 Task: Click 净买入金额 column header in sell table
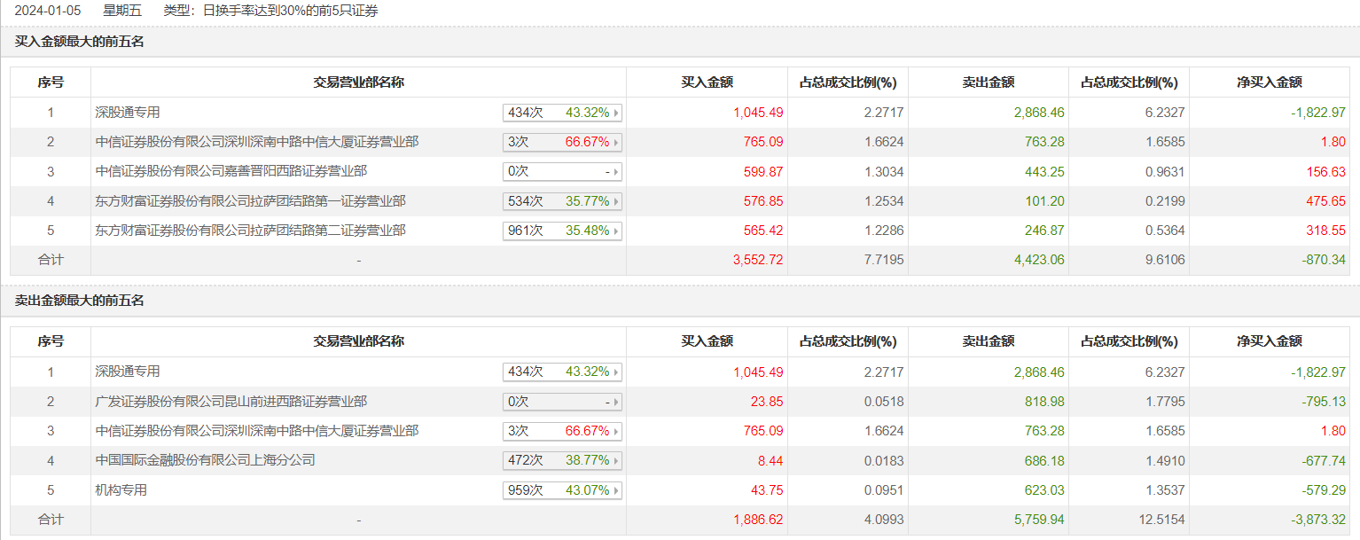pos(1269,341)
